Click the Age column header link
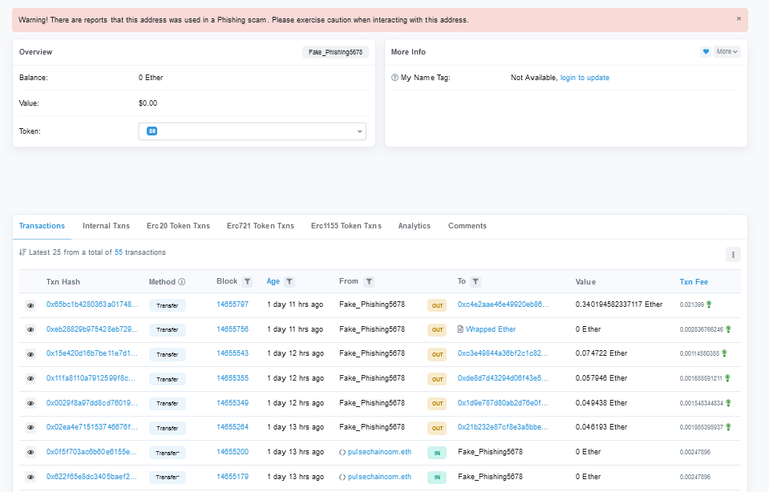The width and height of the screenshot is (769, 492). click(273, 281)
